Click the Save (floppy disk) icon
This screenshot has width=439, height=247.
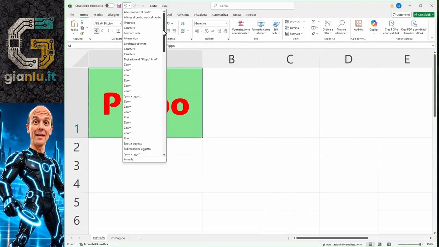[119, 6]
